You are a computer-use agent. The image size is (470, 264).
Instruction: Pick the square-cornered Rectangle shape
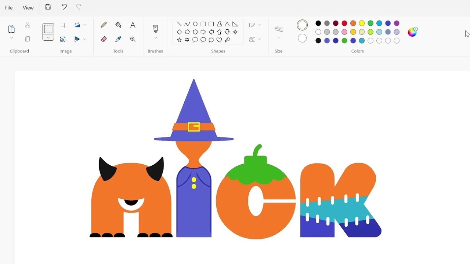(x=203, y=24)
